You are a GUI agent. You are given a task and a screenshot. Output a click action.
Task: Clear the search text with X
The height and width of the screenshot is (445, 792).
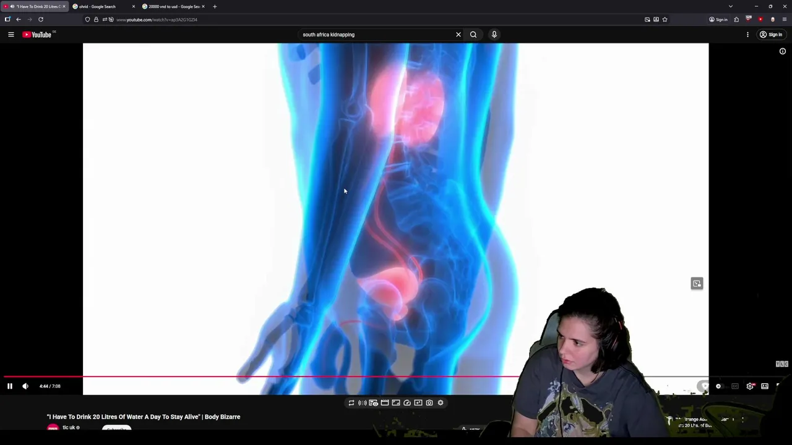point(458,35)
